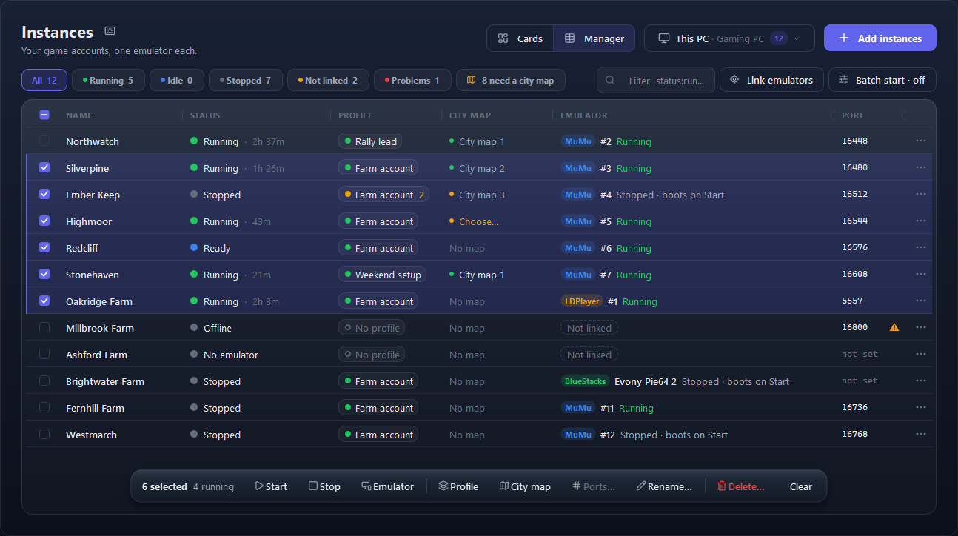This screenshot has height=536, width=958.
Task: Open the three-dot menu for Fernhill Farm
Action: [920, 407]
